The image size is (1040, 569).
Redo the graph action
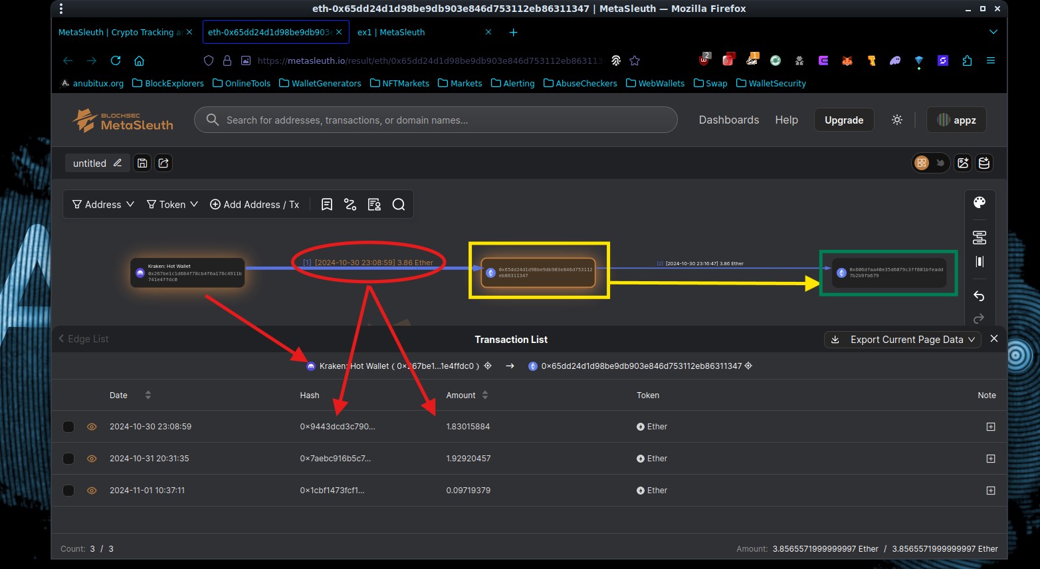(x=979, y=319)
